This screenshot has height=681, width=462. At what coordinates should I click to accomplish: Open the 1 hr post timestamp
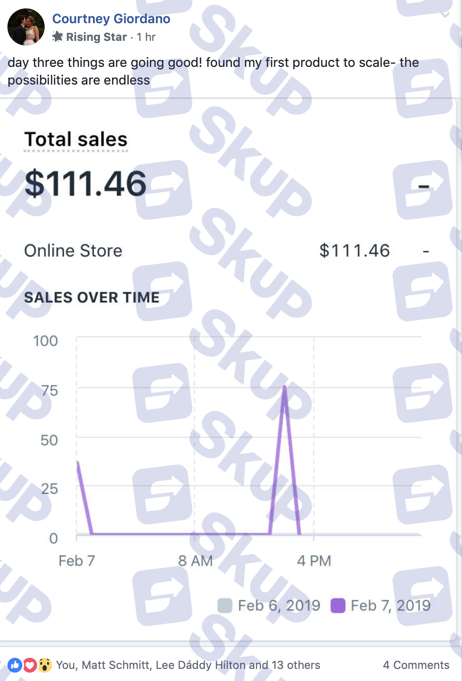[146, 37]
